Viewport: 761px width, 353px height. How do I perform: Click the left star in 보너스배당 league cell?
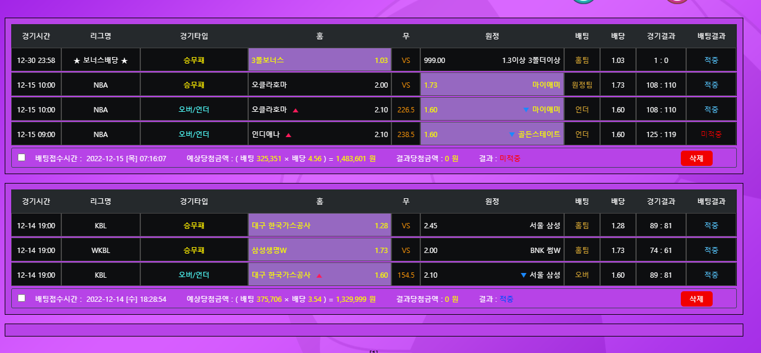[77, 61]
